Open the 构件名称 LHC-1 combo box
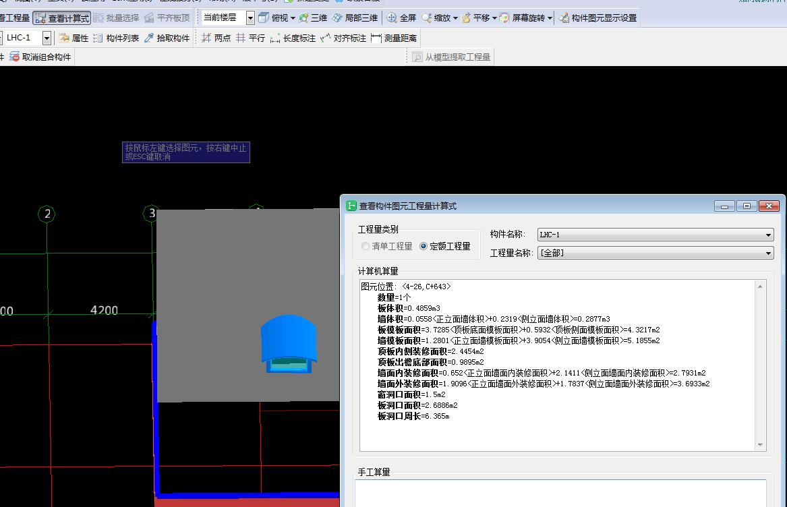The image size is (787, 507). (655, 235)
